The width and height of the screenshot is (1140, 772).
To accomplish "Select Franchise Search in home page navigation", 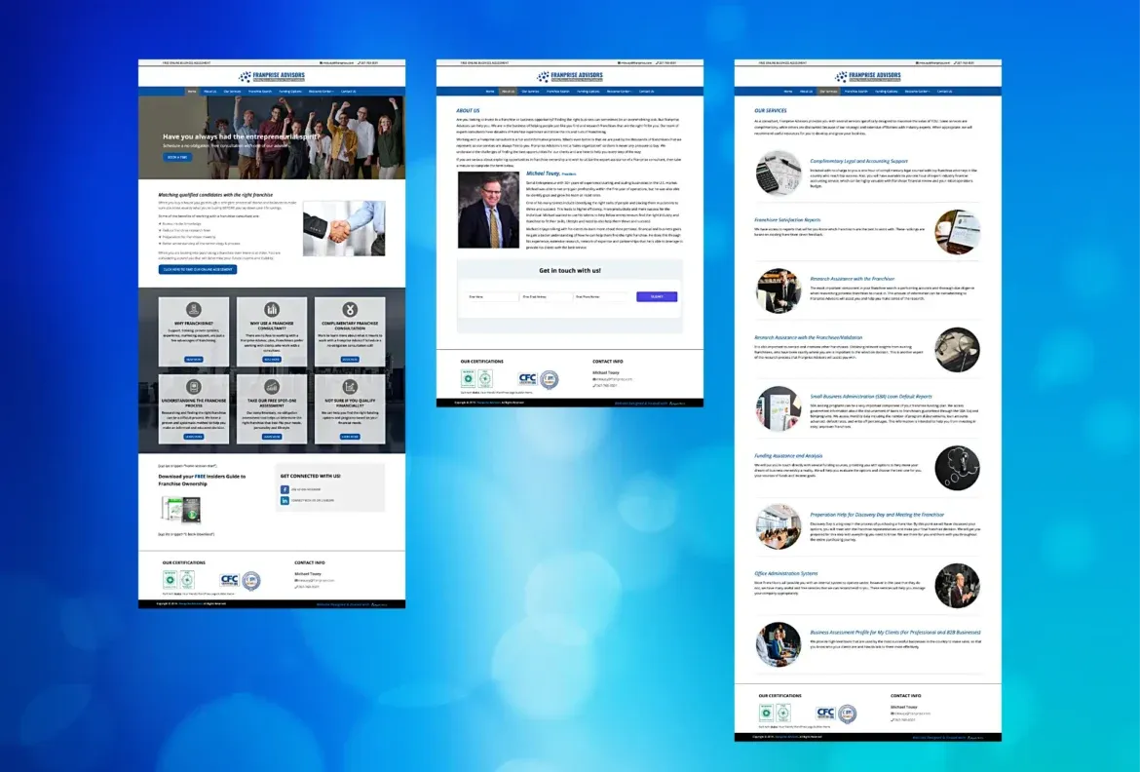I will point(260,91).
